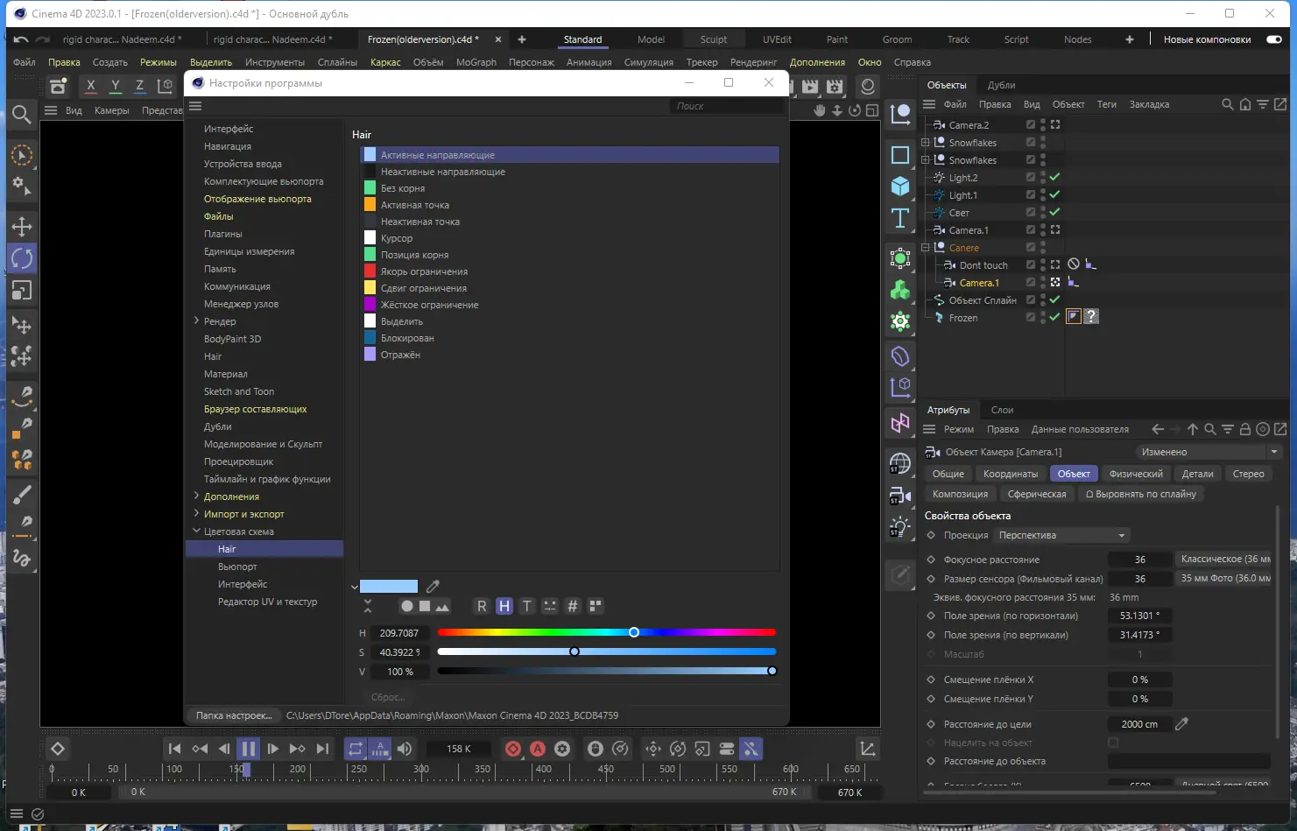The image size is (1297, 831).
Task: Open the Рендеринг menu
Action: pos(753,62)
